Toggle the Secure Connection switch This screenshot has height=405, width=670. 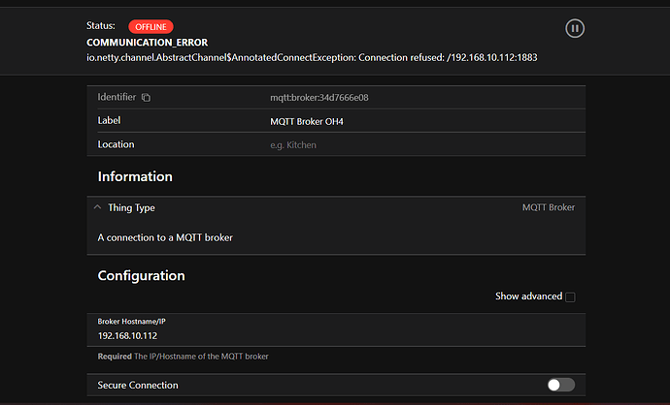pyautogui.click(x=561, y=385)
